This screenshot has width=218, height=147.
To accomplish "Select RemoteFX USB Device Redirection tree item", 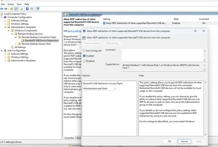I will [42, 40].
